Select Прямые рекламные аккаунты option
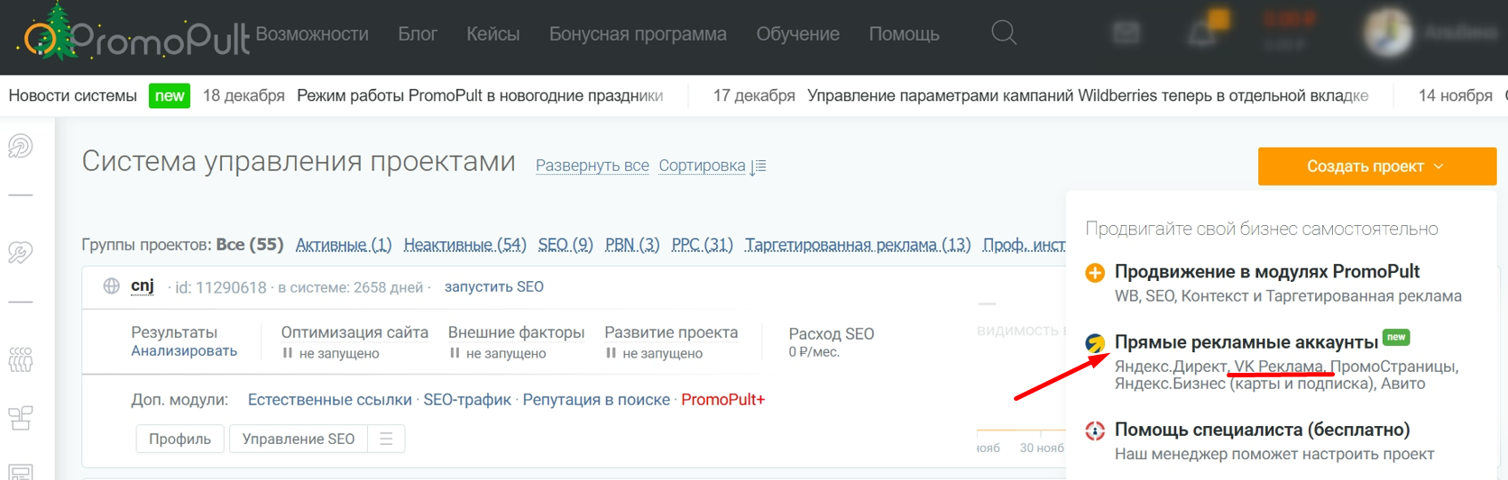This screenshot has width=1508, height=480. [x=1246, y=342]
